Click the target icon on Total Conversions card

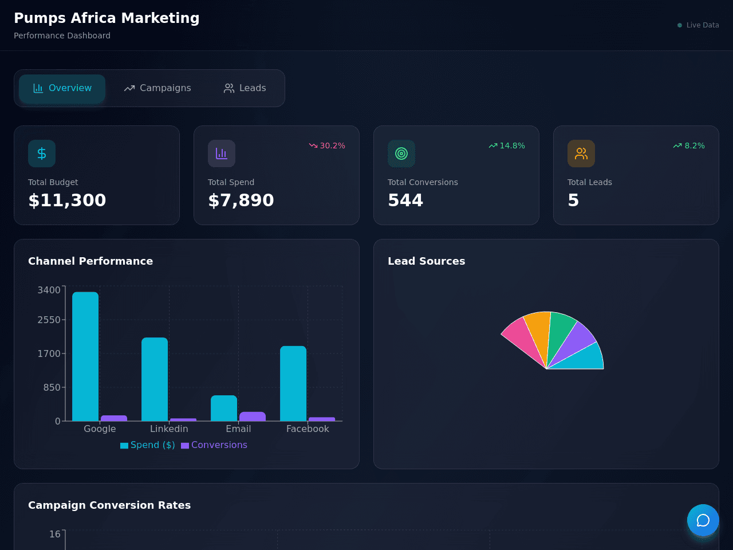[401, 154]
